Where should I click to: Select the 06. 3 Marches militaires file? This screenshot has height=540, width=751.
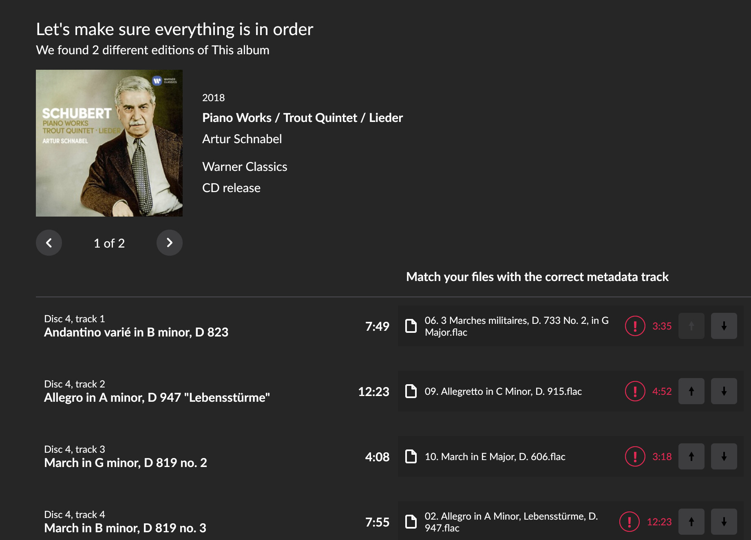point(516,326)
